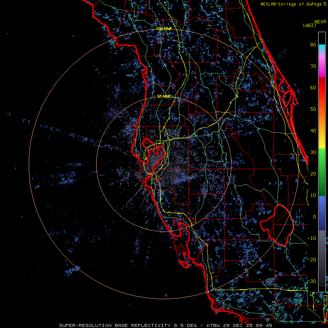Click the "NEXR" label above the scale
The width and height of the screenshot is (328, 328).
(320, 22)
